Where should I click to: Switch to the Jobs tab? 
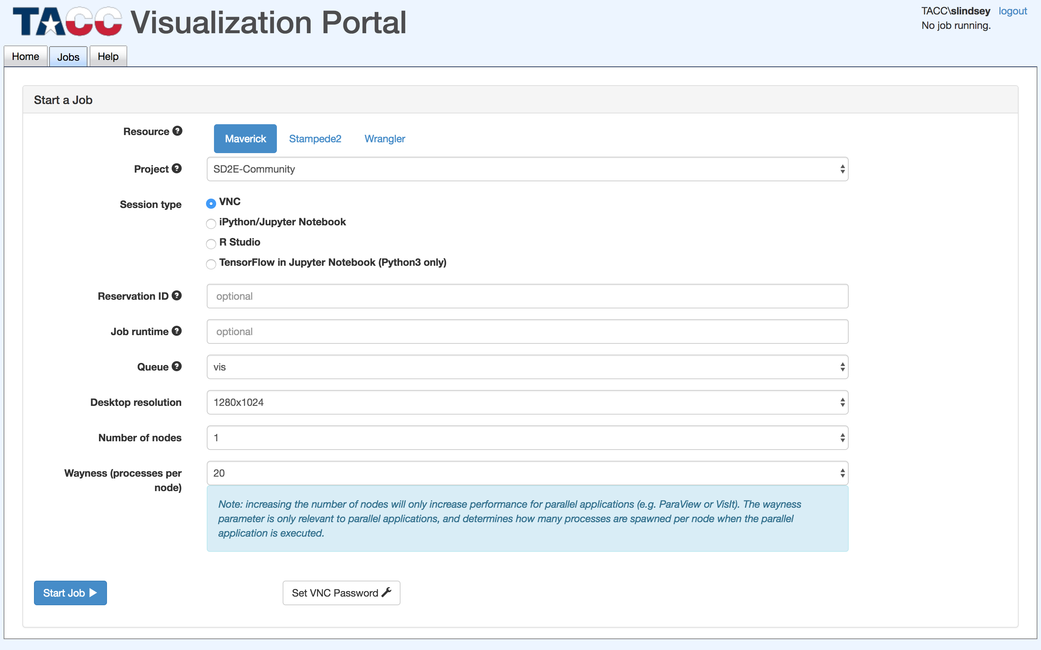point(68,57)
